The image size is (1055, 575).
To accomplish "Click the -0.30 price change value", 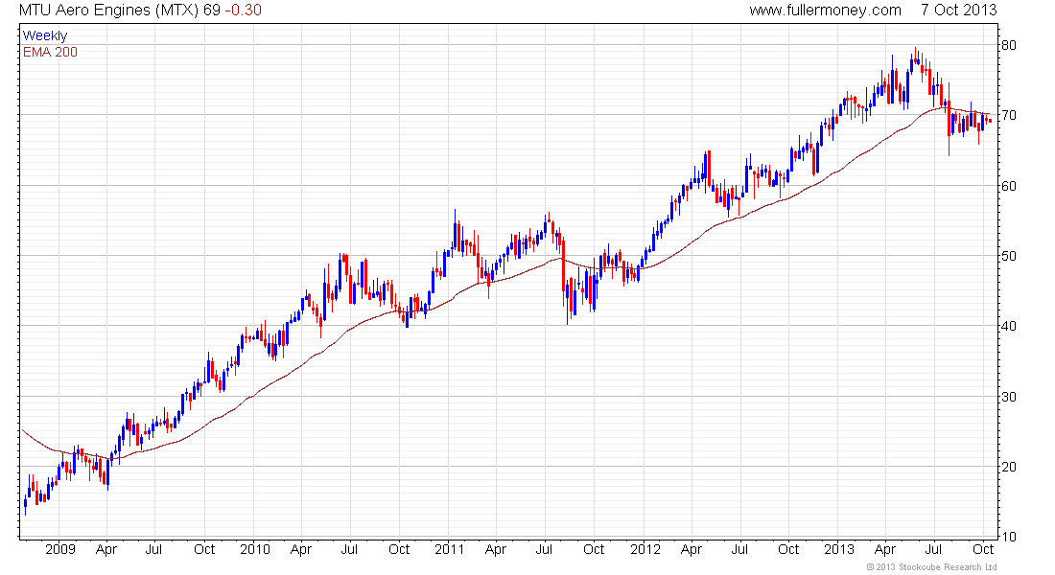I will [243, 11].
